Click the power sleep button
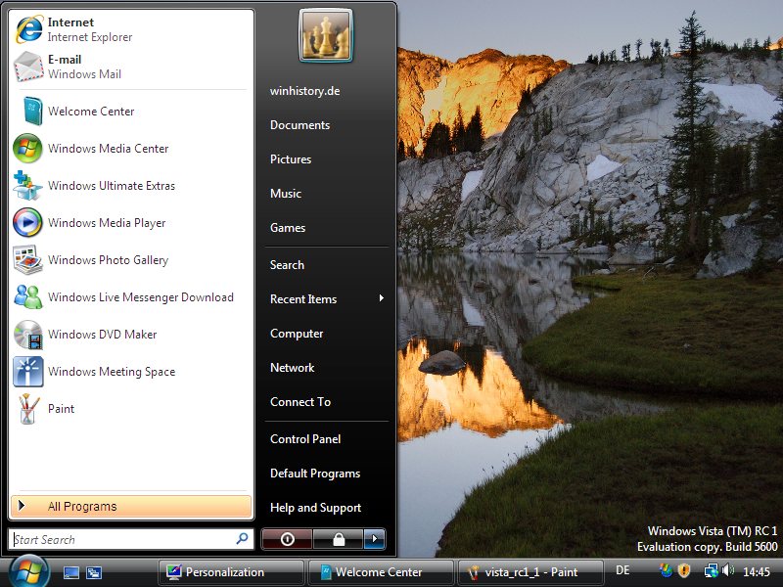Screen dimensions: 783x587 coord(287,539)
